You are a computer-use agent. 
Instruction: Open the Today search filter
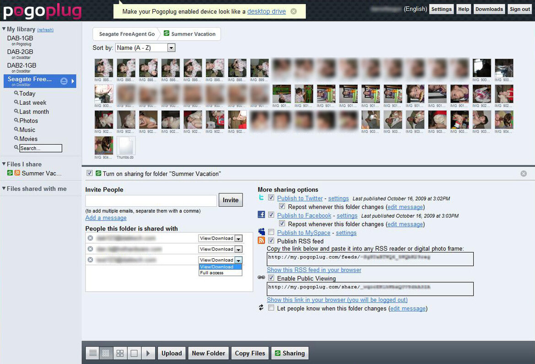click(27, 93)
